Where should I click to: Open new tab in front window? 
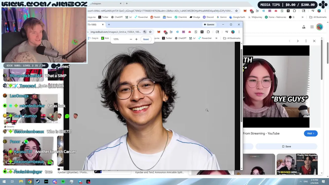[109, 24]
